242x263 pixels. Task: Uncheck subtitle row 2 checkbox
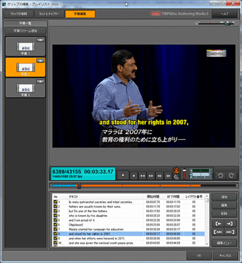[x=56, y=206]
